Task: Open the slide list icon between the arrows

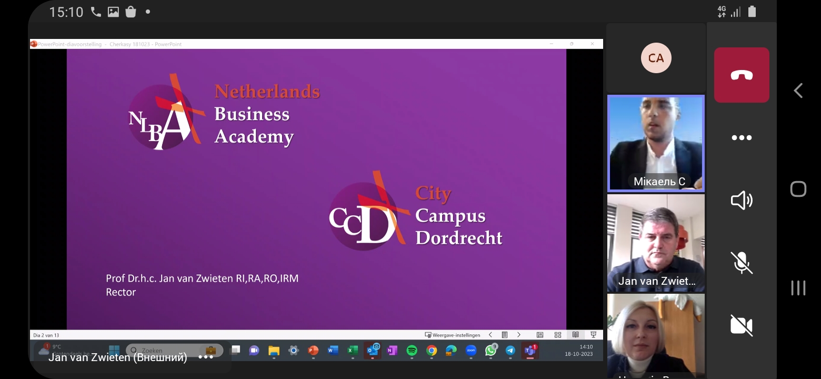Action: point(504,335)
